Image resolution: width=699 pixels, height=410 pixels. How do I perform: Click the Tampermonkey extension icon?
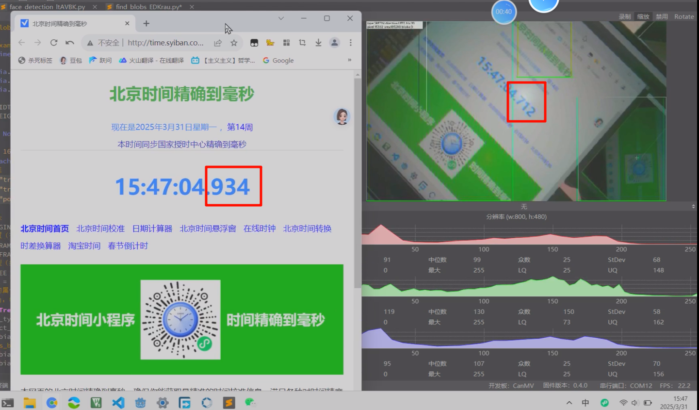[x=254, y=43]
